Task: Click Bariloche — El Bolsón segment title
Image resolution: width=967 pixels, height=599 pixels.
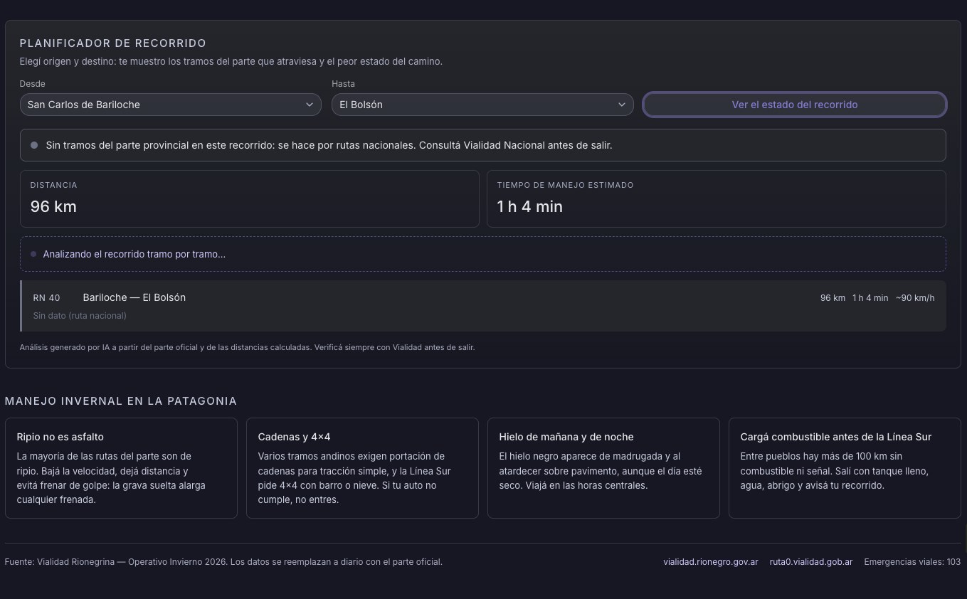Action: 134,297
